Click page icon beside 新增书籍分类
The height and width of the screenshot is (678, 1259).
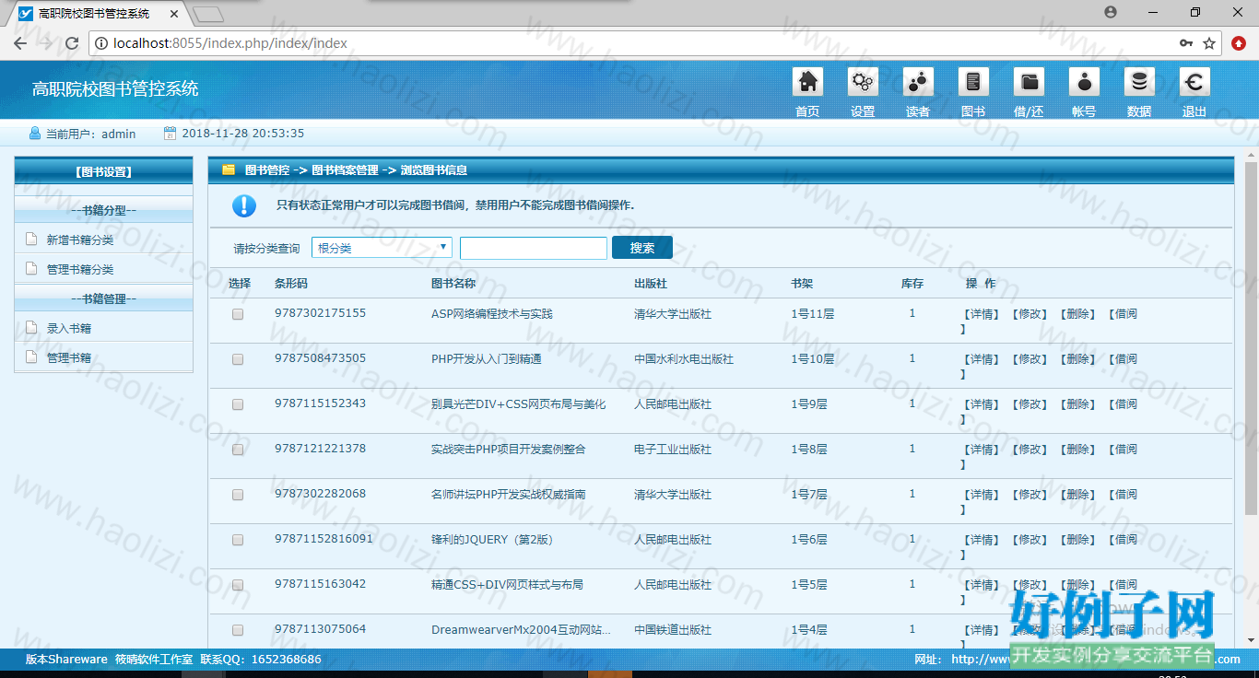pyautogui.click(x=31, y=239)
